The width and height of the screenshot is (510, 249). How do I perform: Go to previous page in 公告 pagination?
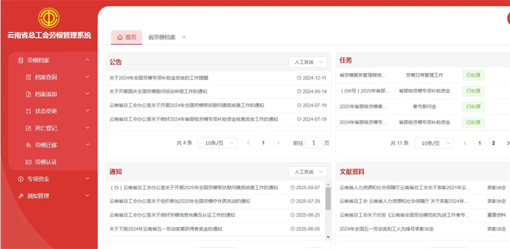pos(248,143)
